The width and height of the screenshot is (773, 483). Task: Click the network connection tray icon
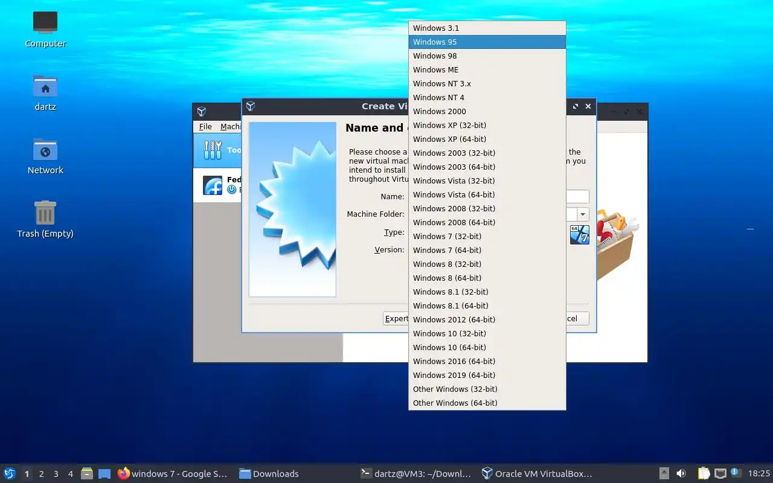tap(720, 473)
